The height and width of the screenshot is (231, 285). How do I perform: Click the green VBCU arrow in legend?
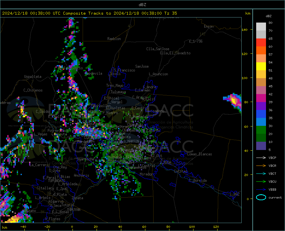(x=261, y=181)
